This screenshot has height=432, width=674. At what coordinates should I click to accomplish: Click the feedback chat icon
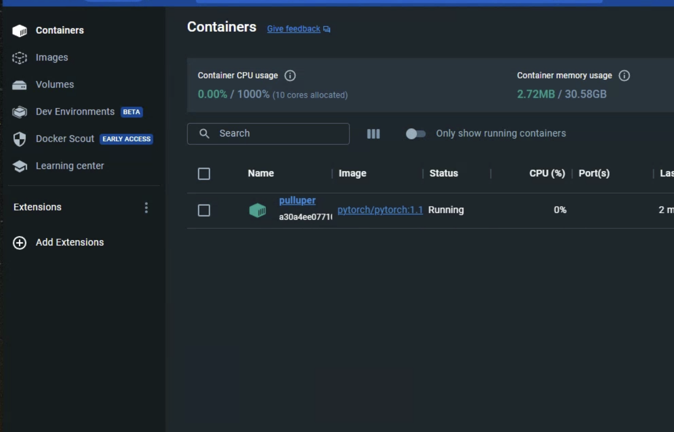[327, 29]
